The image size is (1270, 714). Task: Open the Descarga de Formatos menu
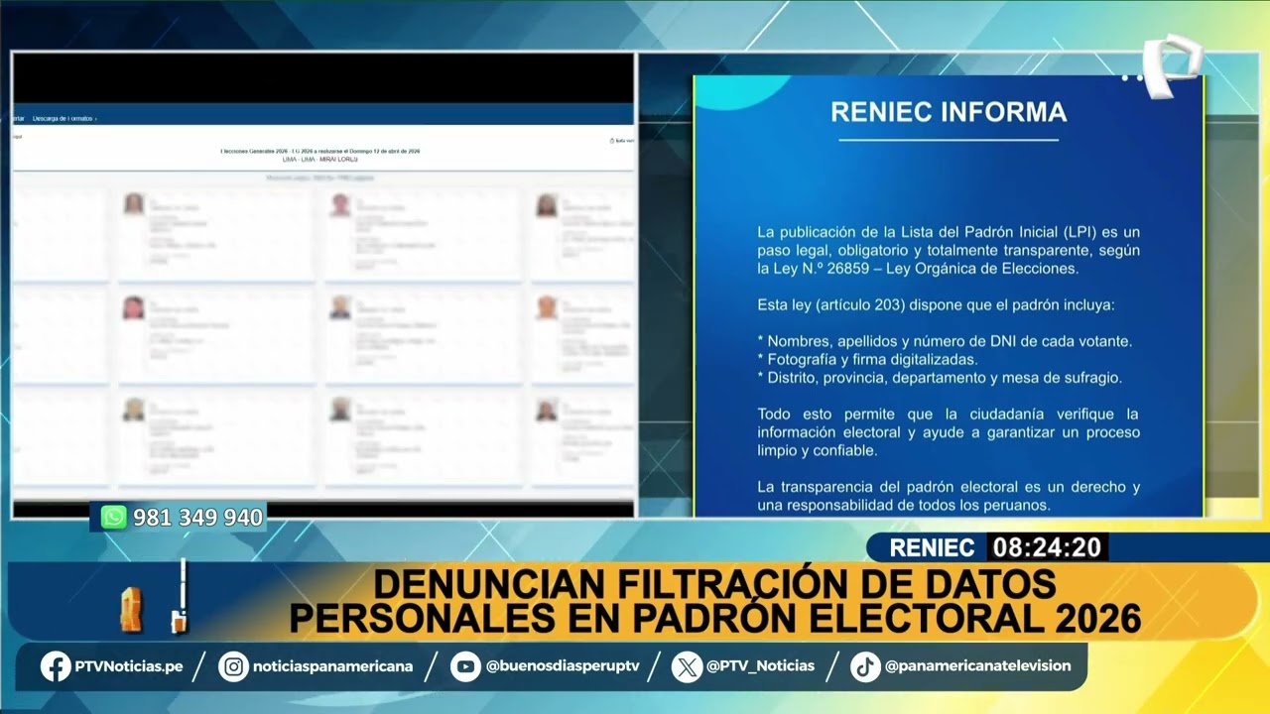[x=64, y=118]
